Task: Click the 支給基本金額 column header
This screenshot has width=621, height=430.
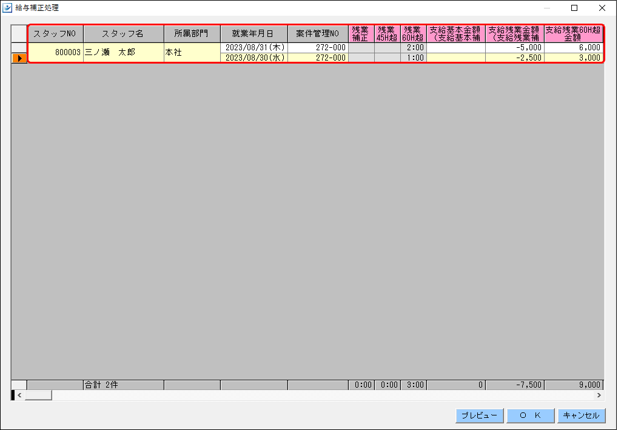Action: pos(456,34)
